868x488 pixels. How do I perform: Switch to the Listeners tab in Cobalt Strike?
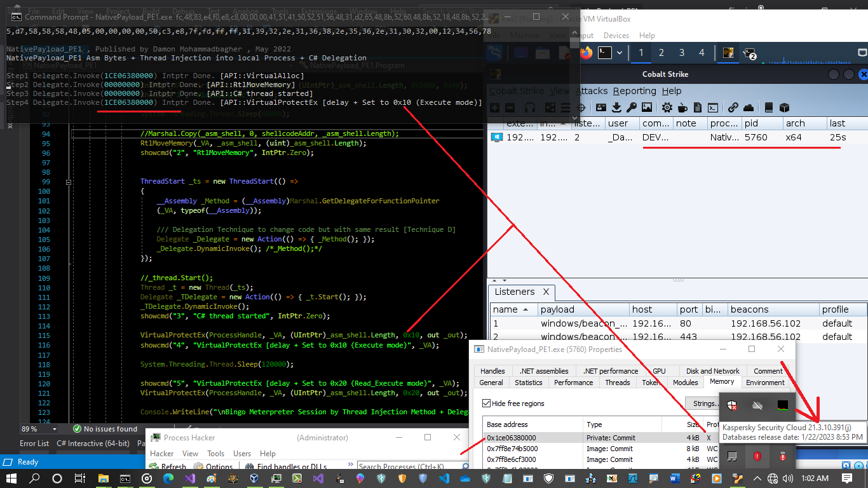click(x=521, y=292)
